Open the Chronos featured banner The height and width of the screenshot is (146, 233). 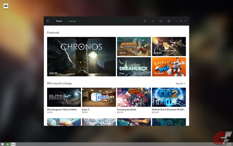[x=82, y=56]
